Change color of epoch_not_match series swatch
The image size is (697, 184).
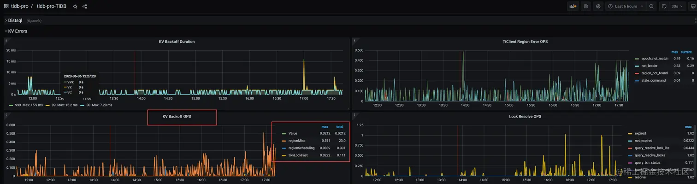(637, 59)
